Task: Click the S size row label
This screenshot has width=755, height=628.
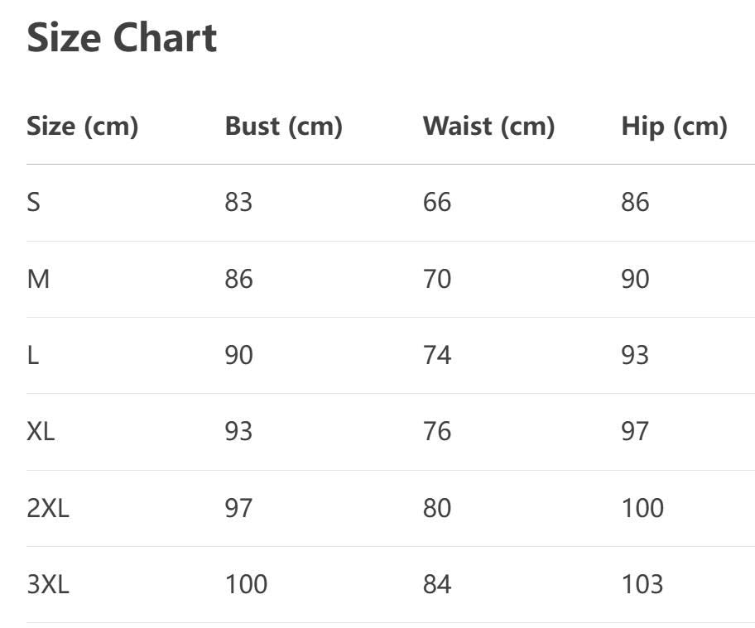Action: click(x=33, y=202)
